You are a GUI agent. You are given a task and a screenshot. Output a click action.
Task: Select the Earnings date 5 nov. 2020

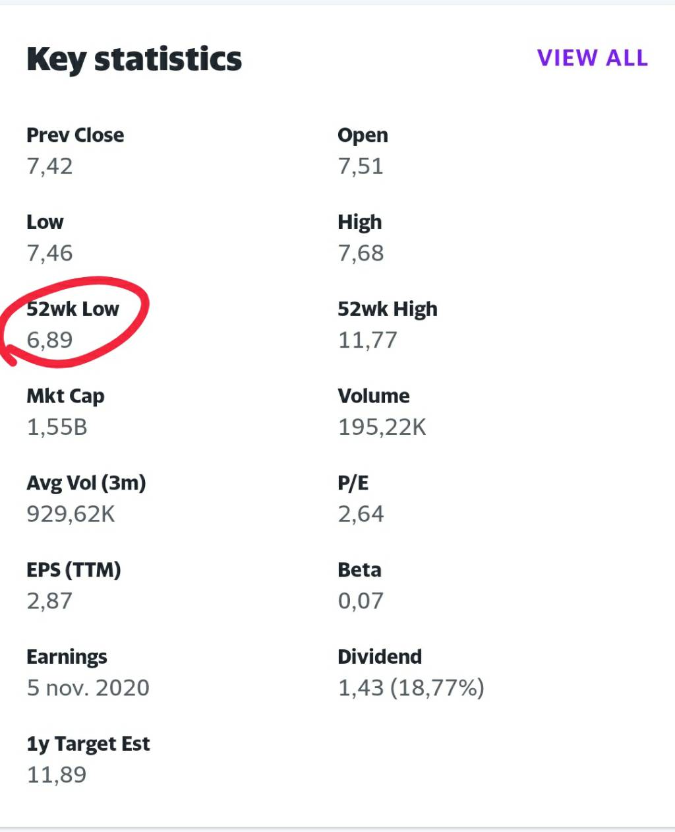[x=88, y=688]
